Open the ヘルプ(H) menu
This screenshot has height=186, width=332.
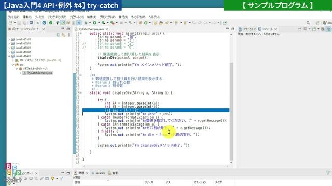click(x=154, y=17)
